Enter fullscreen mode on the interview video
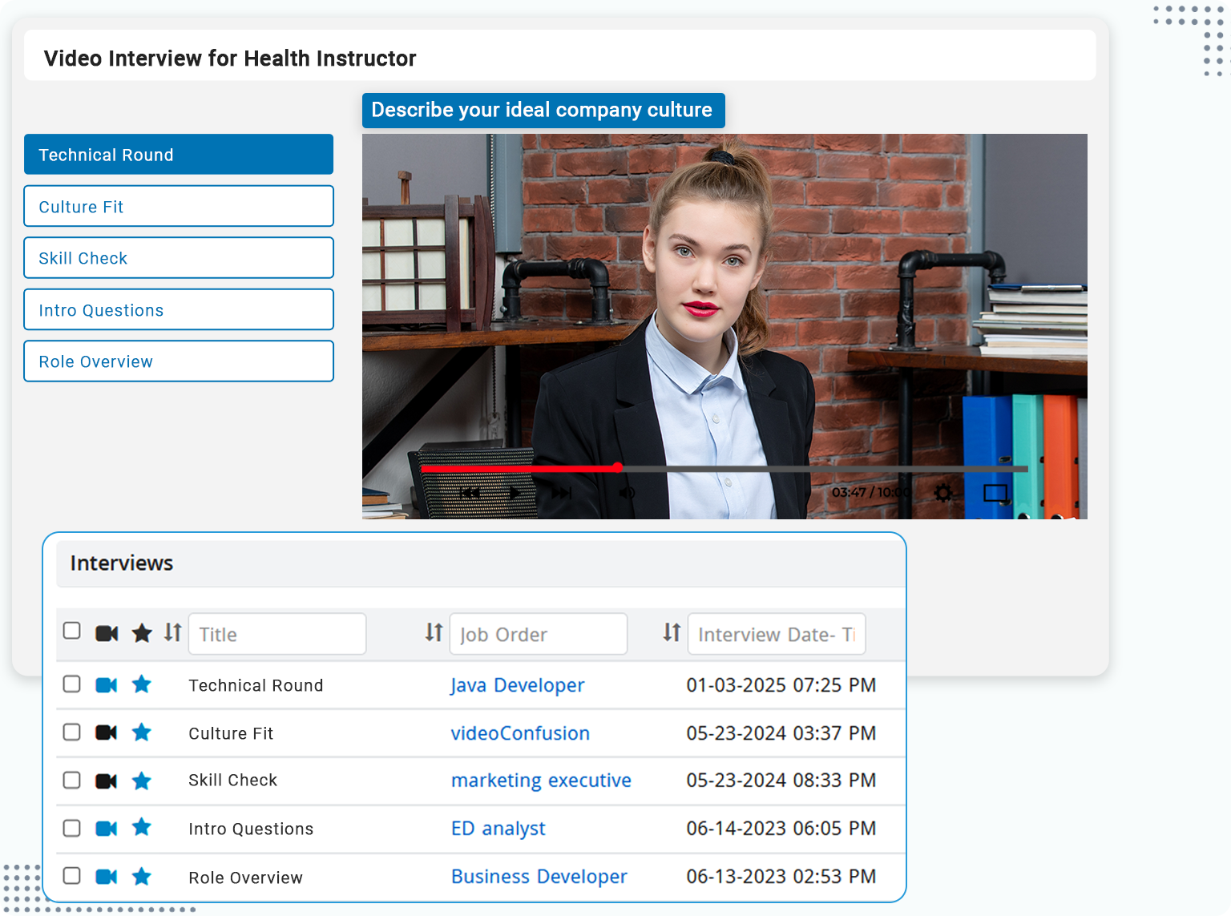The width and height of the screenshot is (1231, 916). pos(996,494)
